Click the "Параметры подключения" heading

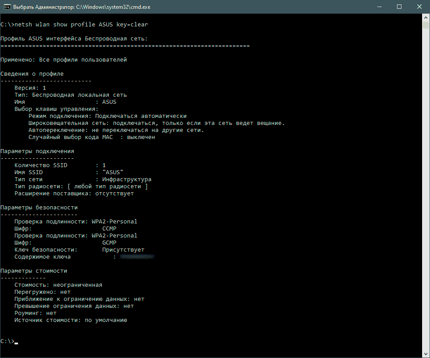37,151
